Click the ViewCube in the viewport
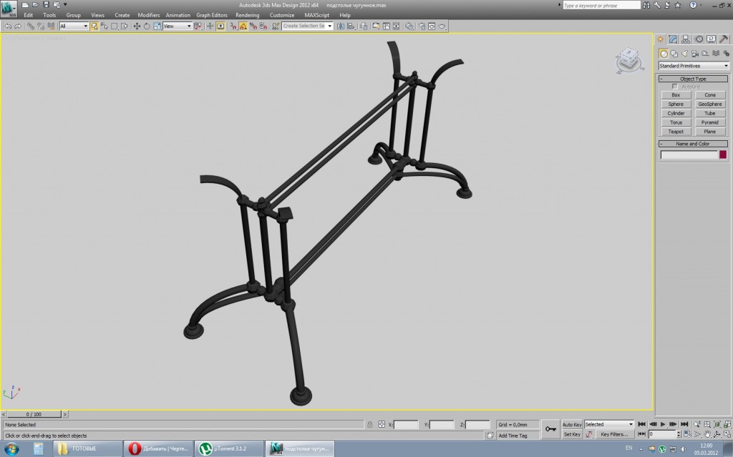Viewport: 733px width, 457px height. click(x=628, y=60)
